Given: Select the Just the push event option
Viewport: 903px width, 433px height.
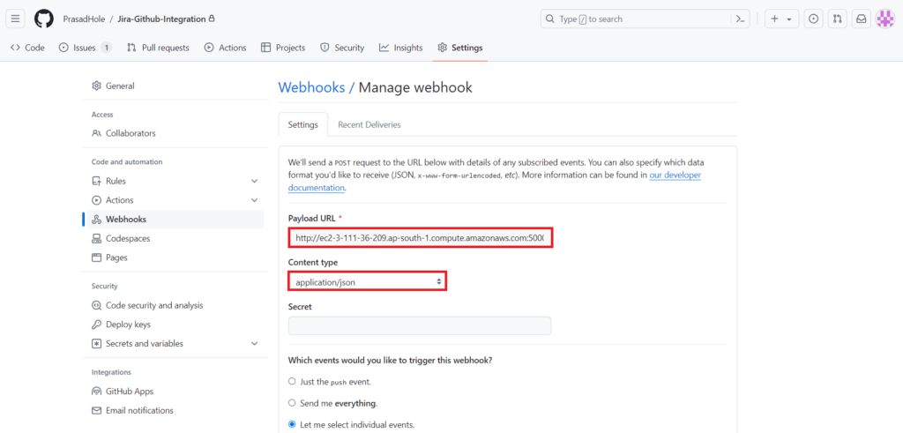Looking at the screenshot, I should click(292, 381).
